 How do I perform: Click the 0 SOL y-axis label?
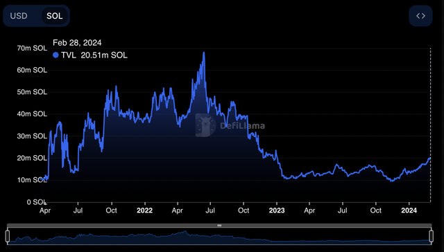[x=37, y=202]
